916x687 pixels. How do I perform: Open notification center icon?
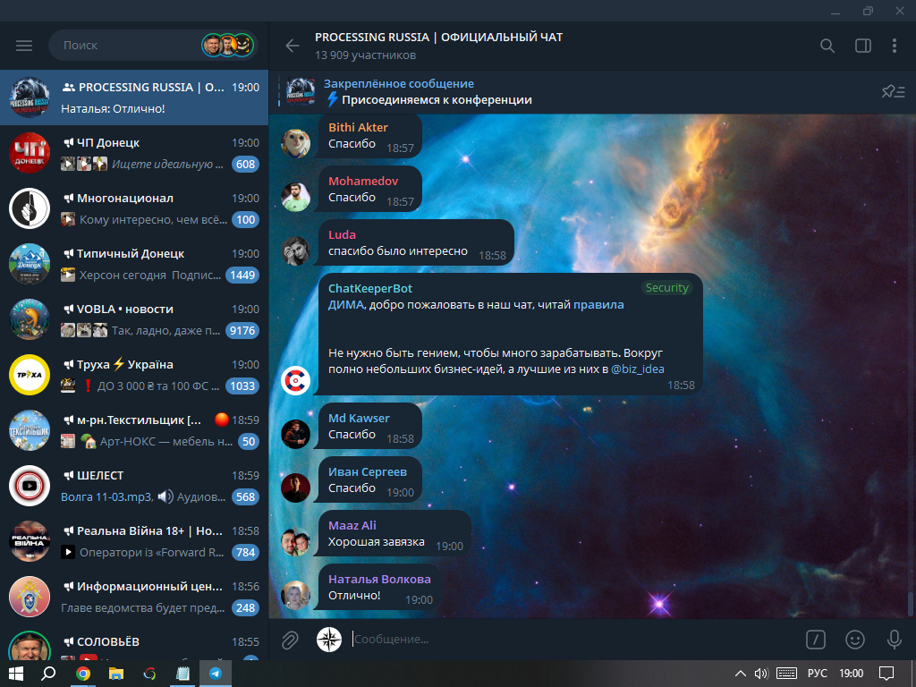coord(886,674)
